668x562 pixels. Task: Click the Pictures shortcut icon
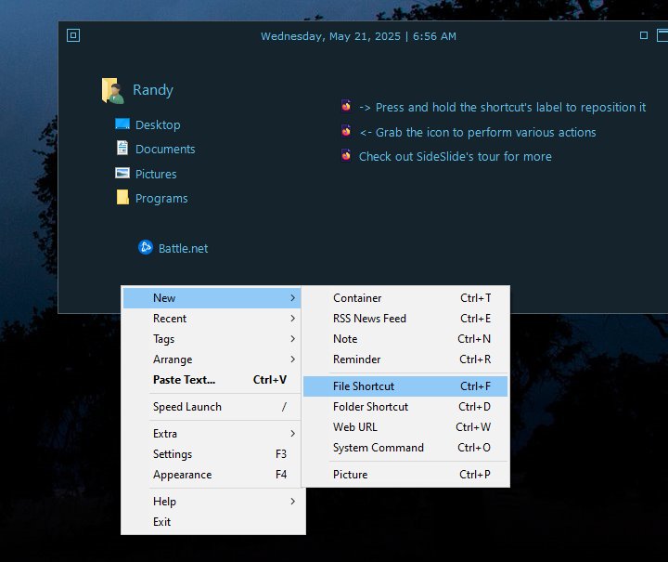coord(122,173)
